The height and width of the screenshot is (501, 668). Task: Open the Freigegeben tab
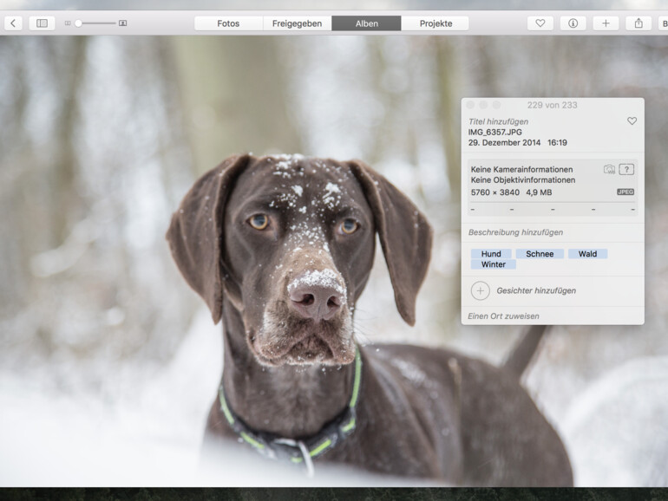click(x=297, y=23)
